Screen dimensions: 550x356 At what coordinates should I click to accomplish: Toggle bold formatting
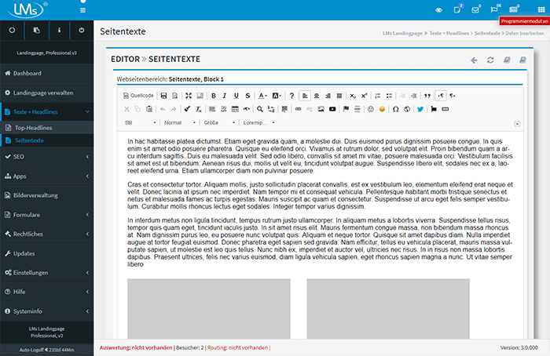coord(213,96)
